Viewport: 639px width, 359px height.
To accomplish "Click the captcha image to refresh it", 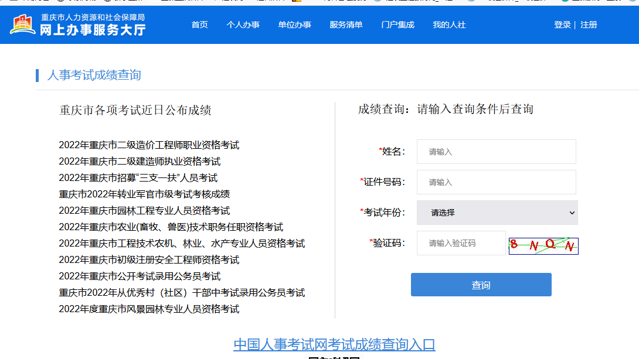I will click(543, 246).
